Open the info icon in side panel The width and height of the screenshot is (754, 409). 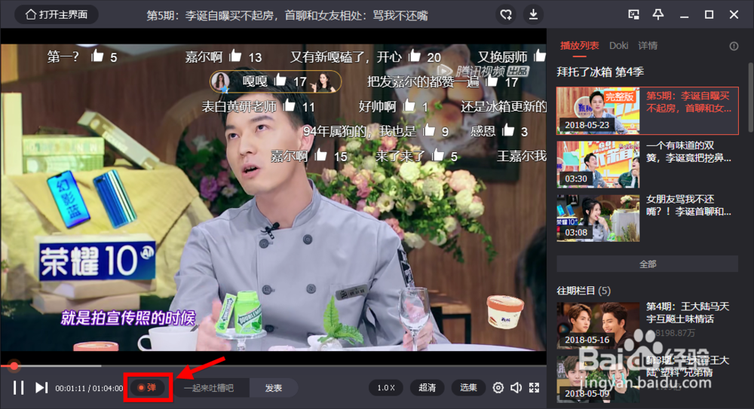tap(734, 46)
